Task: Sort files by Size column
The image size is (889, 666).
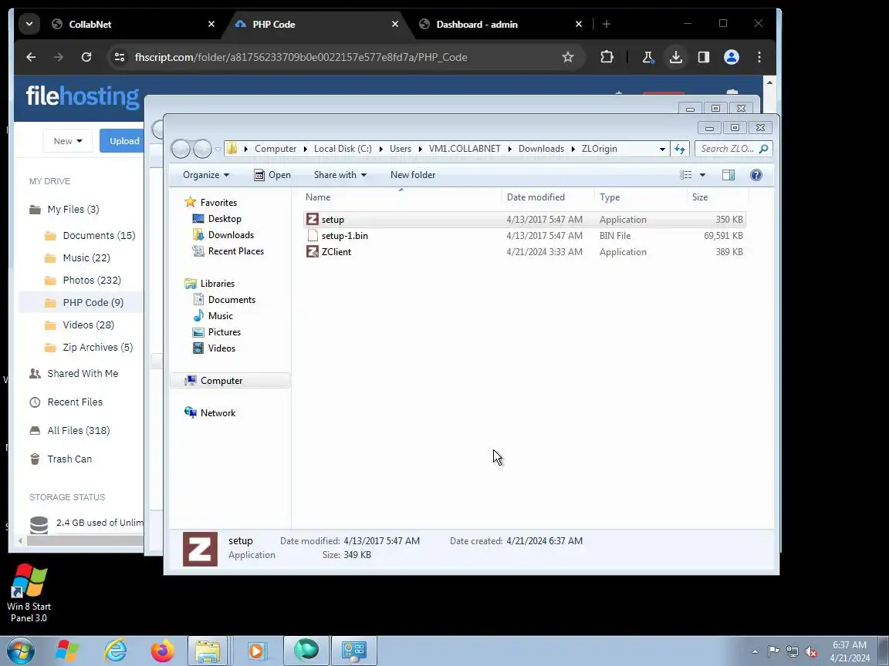Action: (718, 197)
